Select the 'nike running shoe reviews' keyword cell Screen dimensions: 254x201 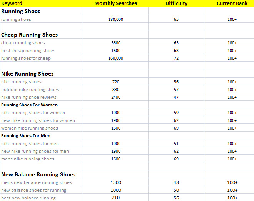29,97
